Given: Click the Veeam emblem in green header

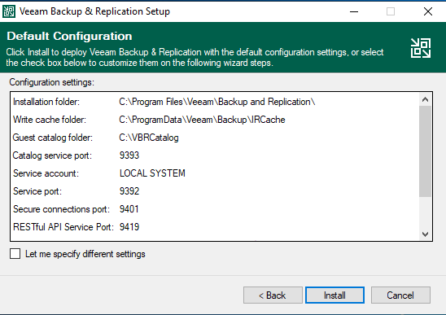Looking at the screenshot, I should [x=421, y=48].
